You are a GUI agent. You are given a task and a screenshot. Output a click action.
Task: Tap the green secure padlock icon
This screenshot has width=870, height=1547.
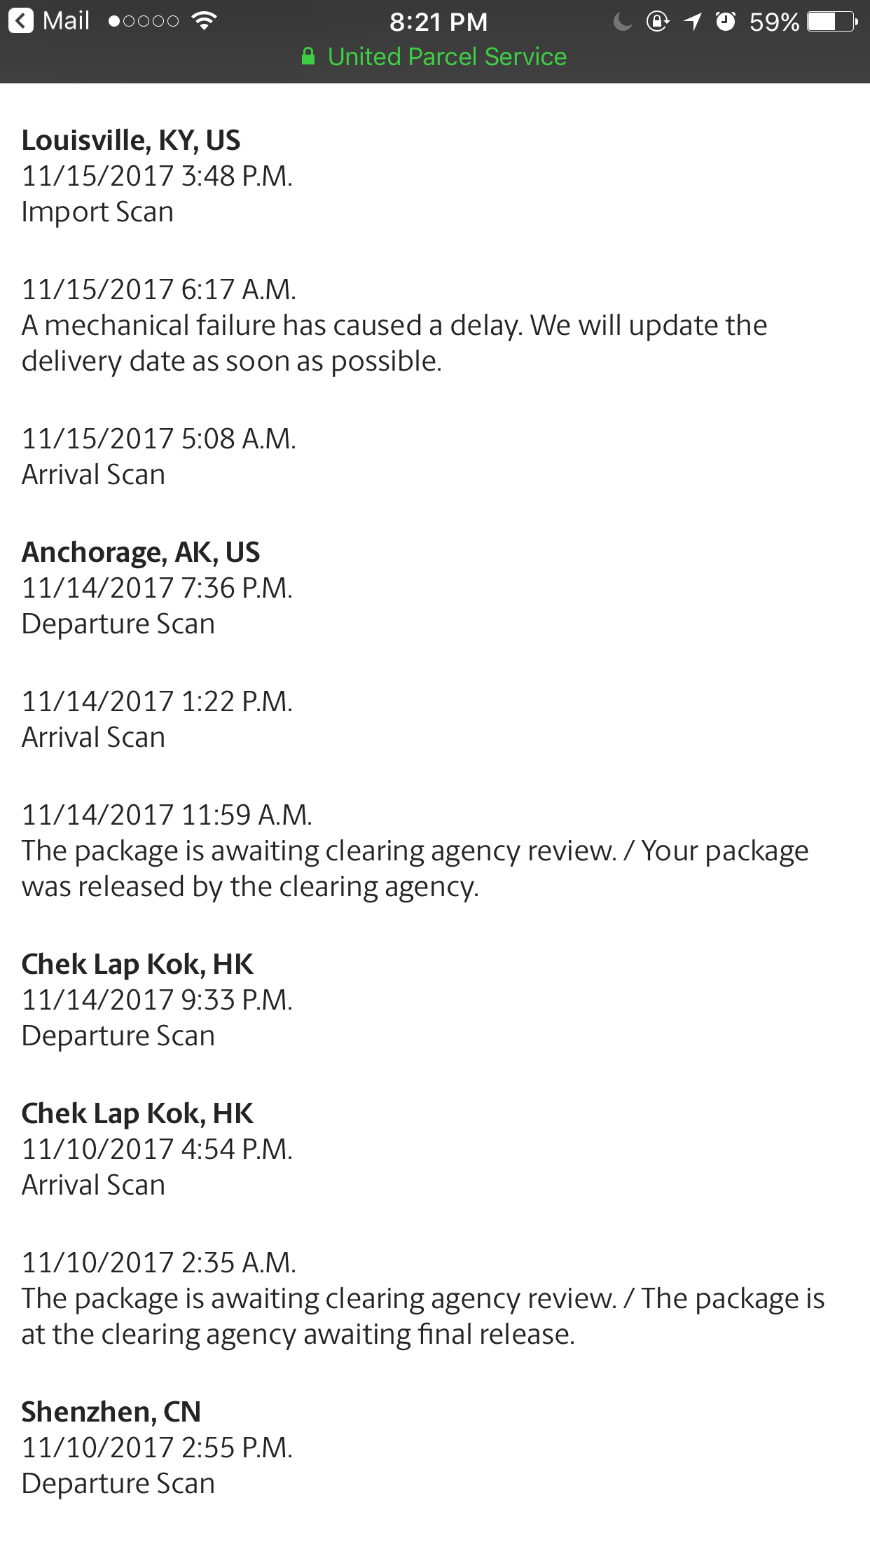coord(308,57)
